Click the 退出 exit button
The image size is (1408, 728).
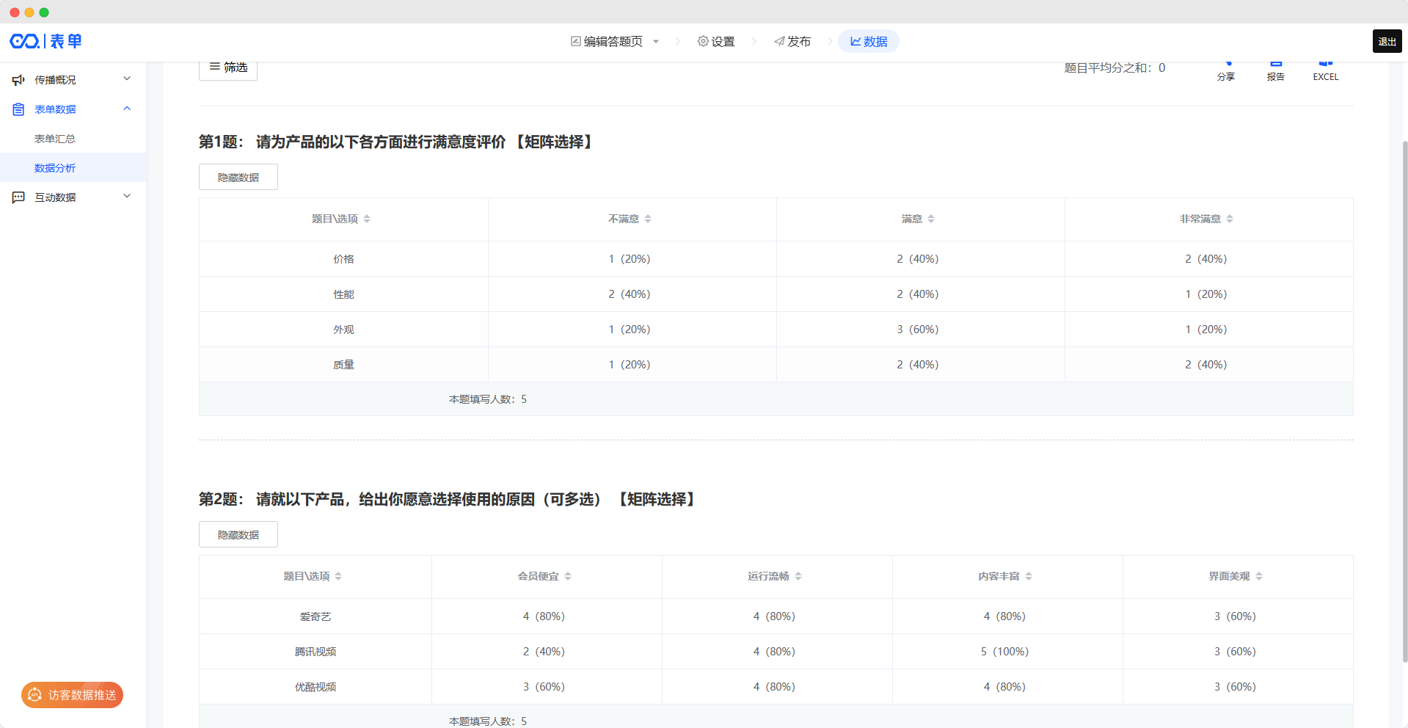tap(1387, 42)
